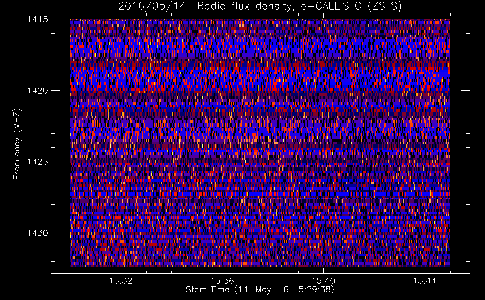The width and height of the screenshot is (485, 300).
Task: Click the '15:40' time axis label
Action: click(x=323, y=281)
